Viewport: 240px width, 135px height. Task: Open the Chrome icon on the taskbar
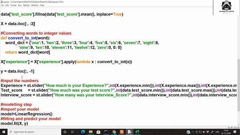(114, 132)
